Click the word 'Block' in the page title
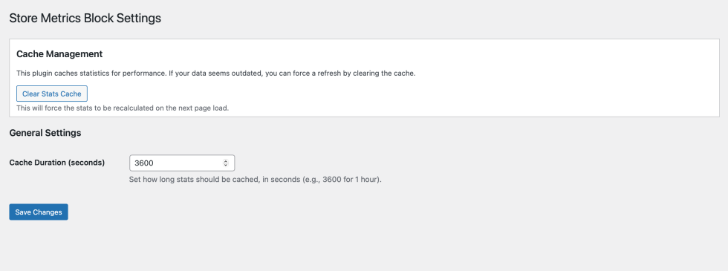728x271 pixels. pos(100,18)
